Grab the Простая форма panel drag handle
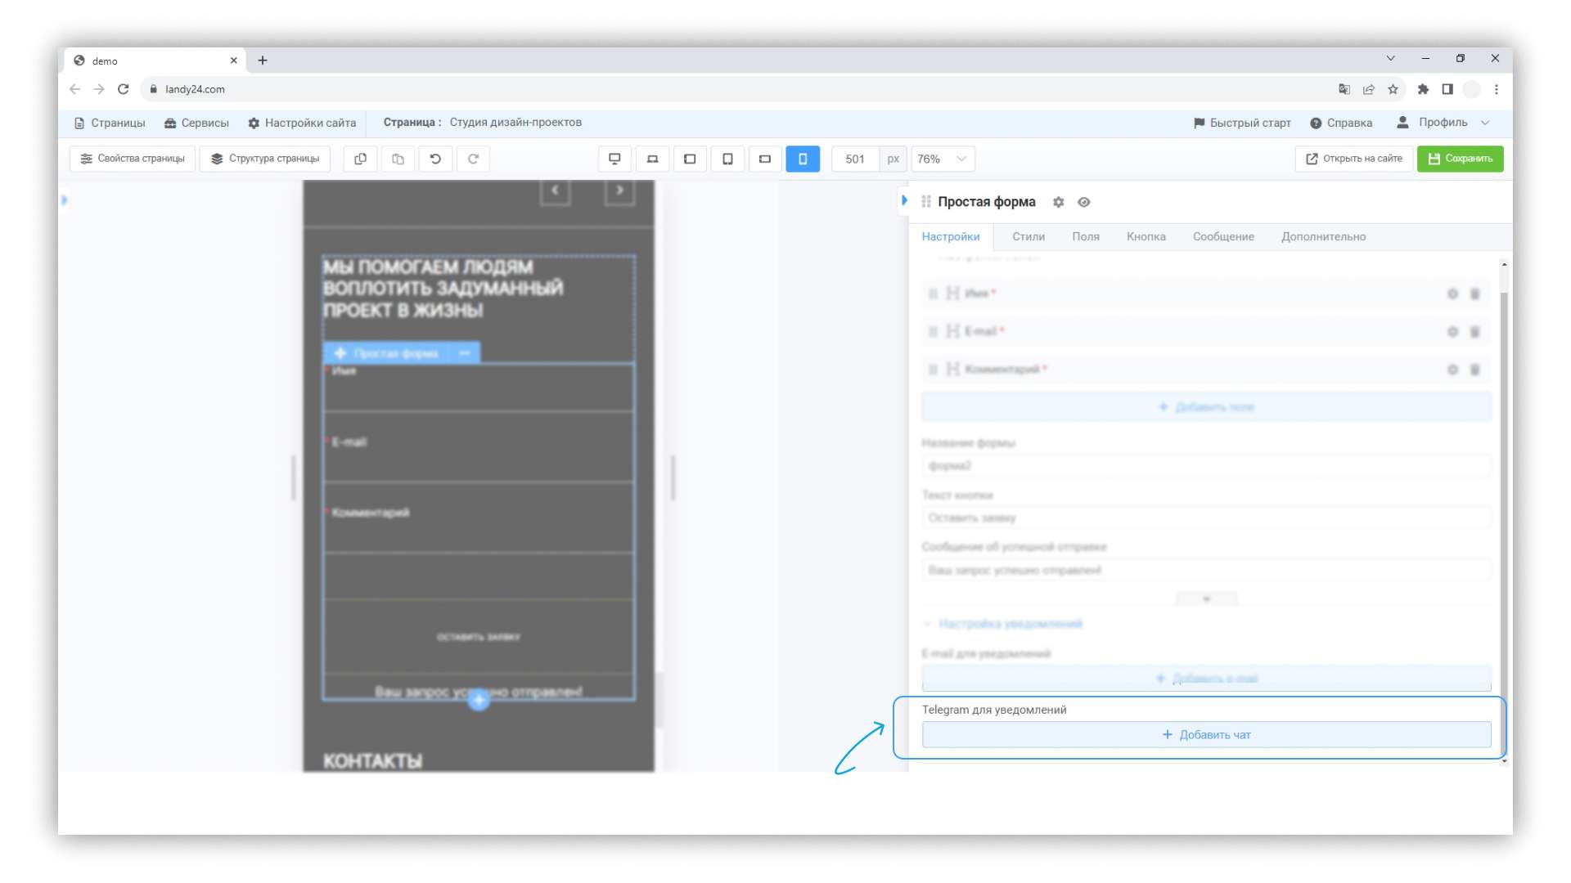 coord(926,202)
